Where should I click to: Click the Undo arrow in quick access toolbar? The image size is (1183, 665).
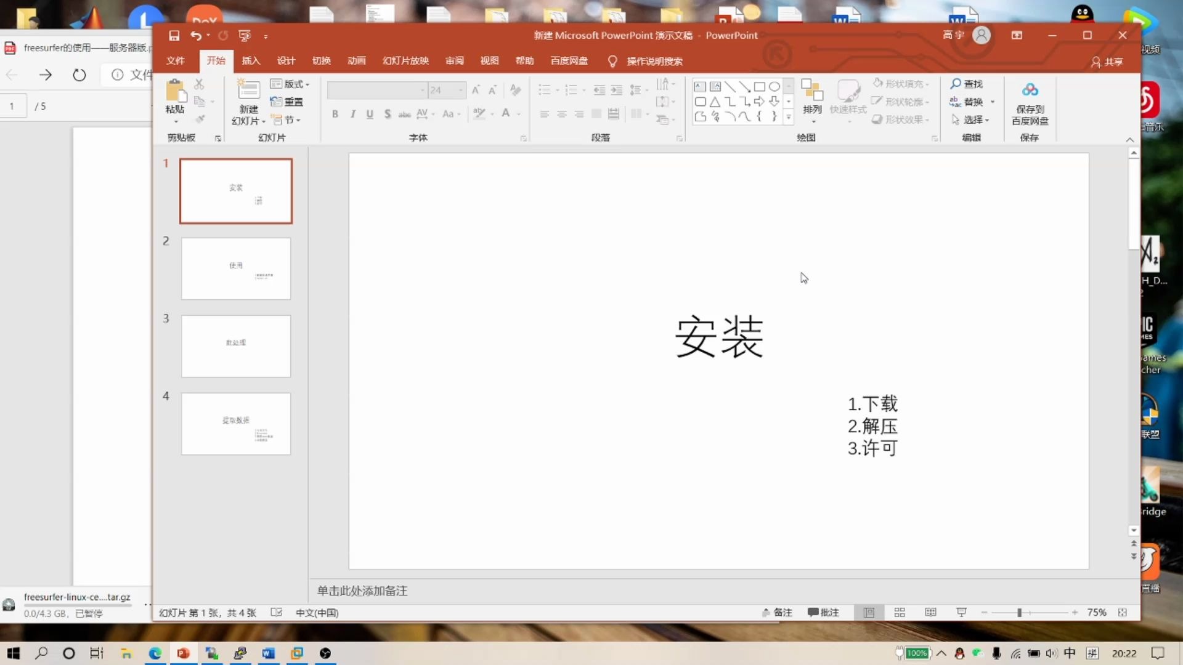click(x=196, y=36)
